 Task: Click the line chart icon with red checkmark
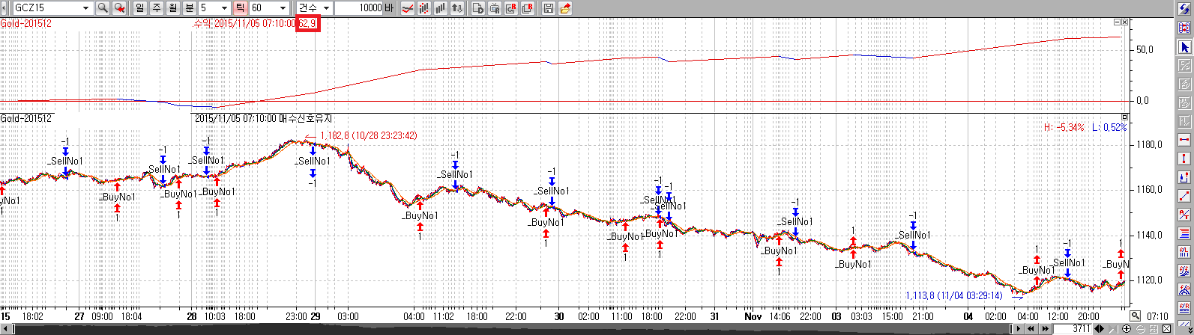pos(408,8)
